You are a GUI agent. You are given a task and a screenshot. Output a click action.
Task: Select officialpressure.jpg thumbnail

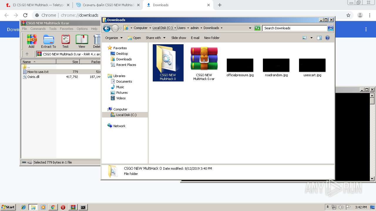(240, 67)
